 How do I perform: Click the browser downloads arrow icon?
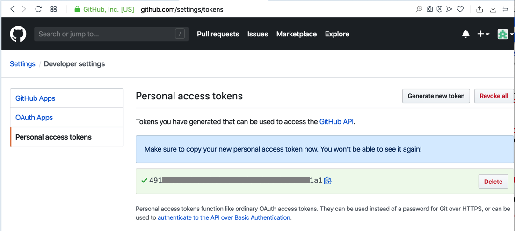493,9
